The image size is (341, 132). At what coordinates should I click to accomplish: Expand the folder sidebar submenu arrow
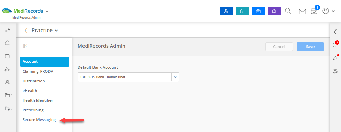(12, 95)
